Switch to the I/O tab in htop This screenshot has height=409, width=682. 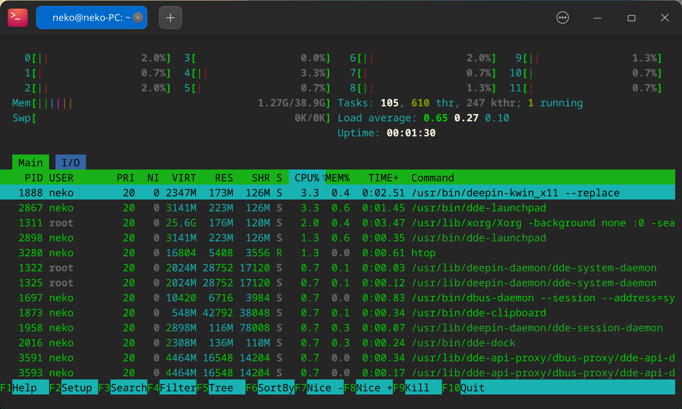pyautogui.click(x=70, y=163)
